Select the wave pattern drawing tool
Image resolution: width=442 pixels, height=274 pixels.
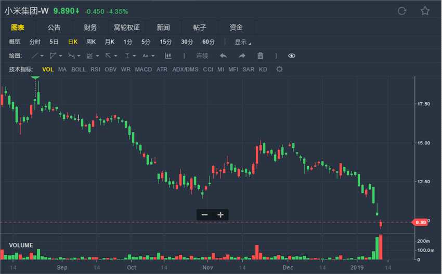pyautogui.click(x=71, y=56)
